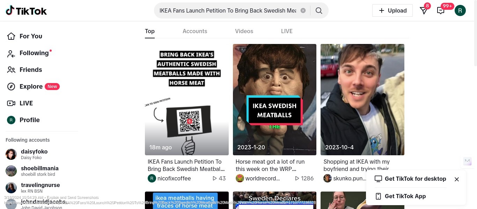Open the horse meat petition video thumbnail
This screenshot has height=209, width=477.
click(x=187, y=99)
